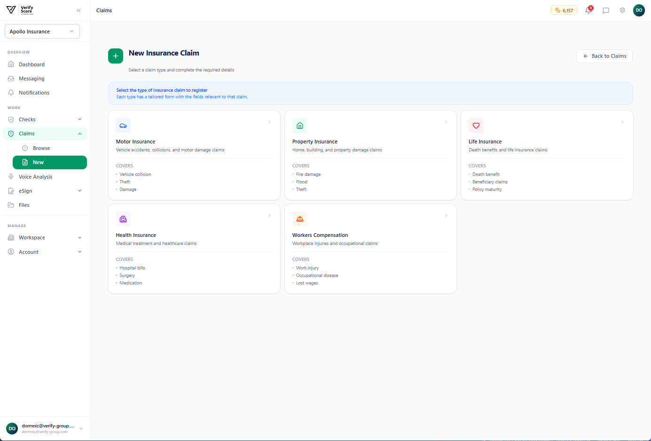651x441 pixels.
Task: Expand the eSign submenu chevron
Action: (x=79, y=191)
